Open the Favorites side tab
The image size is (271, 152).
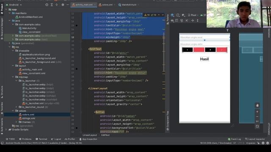pos(2,108)
